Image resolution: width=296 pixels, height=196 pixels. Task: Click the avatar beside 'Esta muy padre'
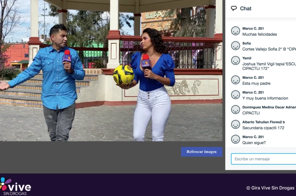236,80
